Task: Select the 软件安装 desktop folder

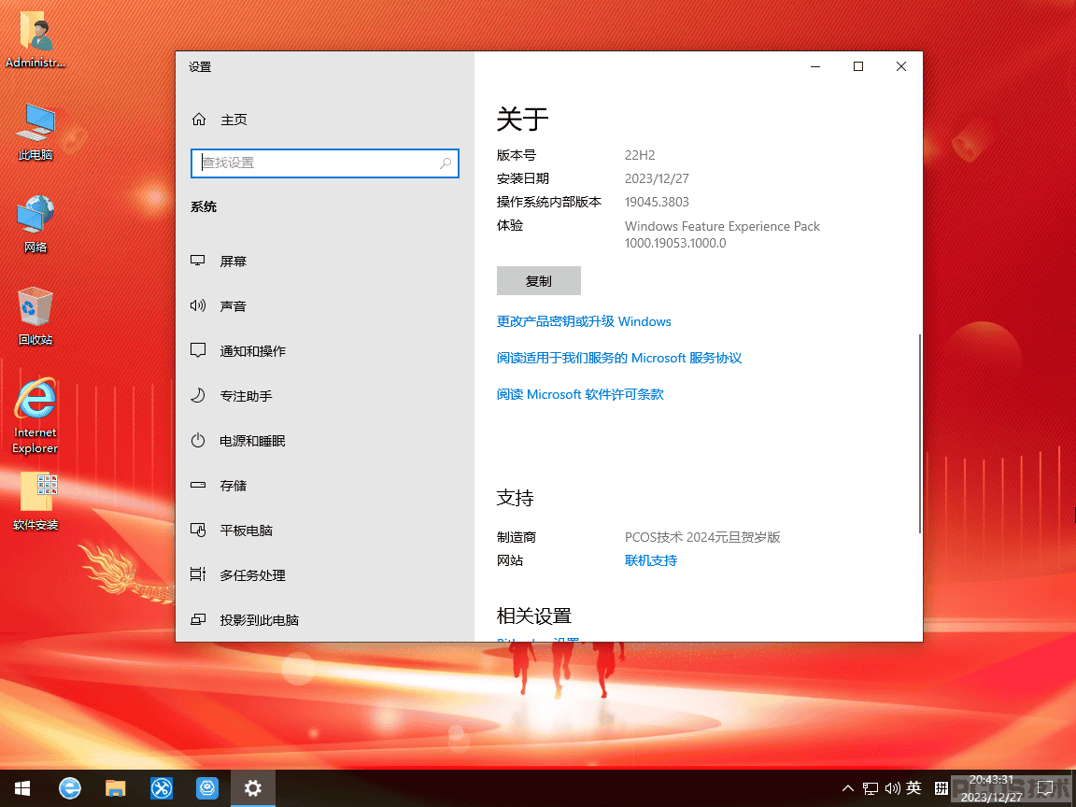Action: coord(35,503)
